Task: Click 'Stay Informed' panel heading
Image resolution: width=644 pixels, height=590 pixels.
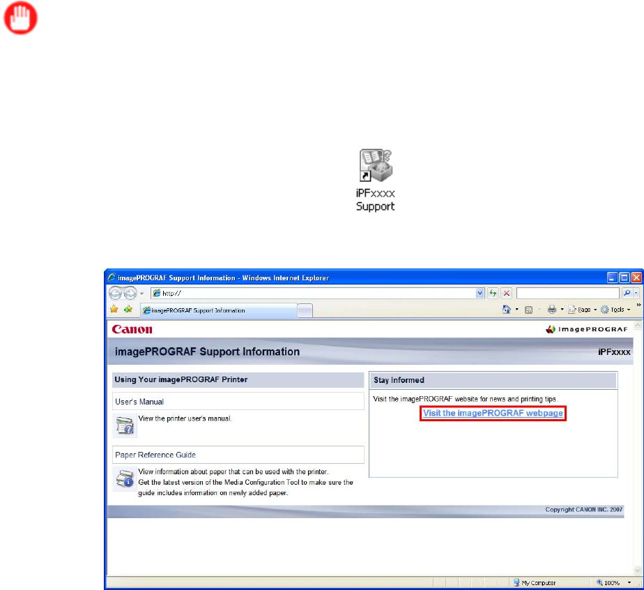Action: click(x=399, y=380)
